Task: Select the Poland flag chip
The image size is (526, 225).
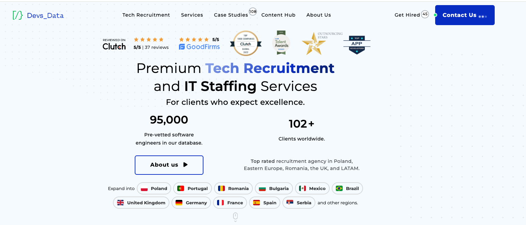Action: point(154,188)
